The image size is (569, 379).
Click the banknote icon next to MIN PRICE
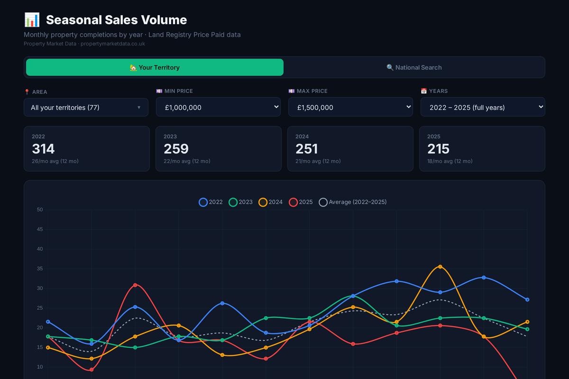(x=159, y=91)
